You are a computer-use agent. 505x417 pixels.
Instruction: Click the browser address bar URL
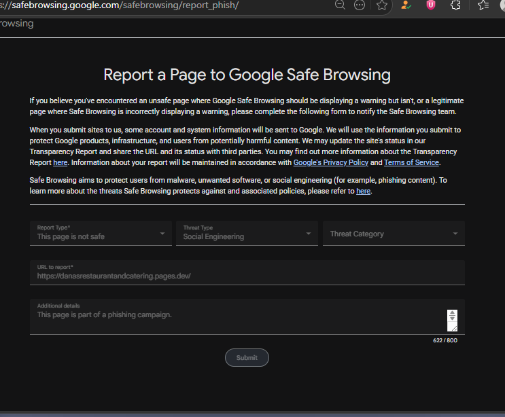coord(119,5)
